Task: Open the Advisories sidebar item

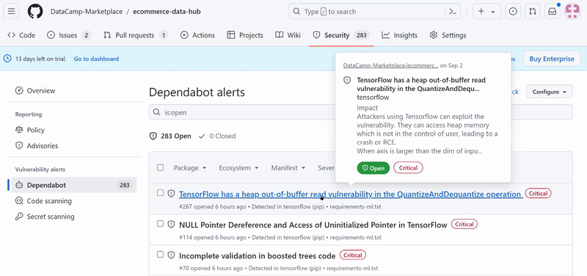Action: [74, 145]
